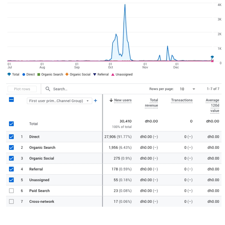
Task: Click the Plot rows button
Action: coord(22,89)
